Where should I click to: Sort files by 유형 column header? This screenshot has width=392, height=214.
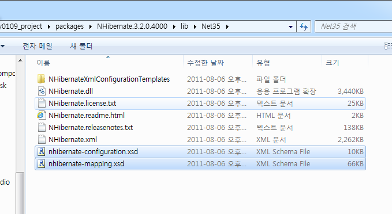point(287,63)
